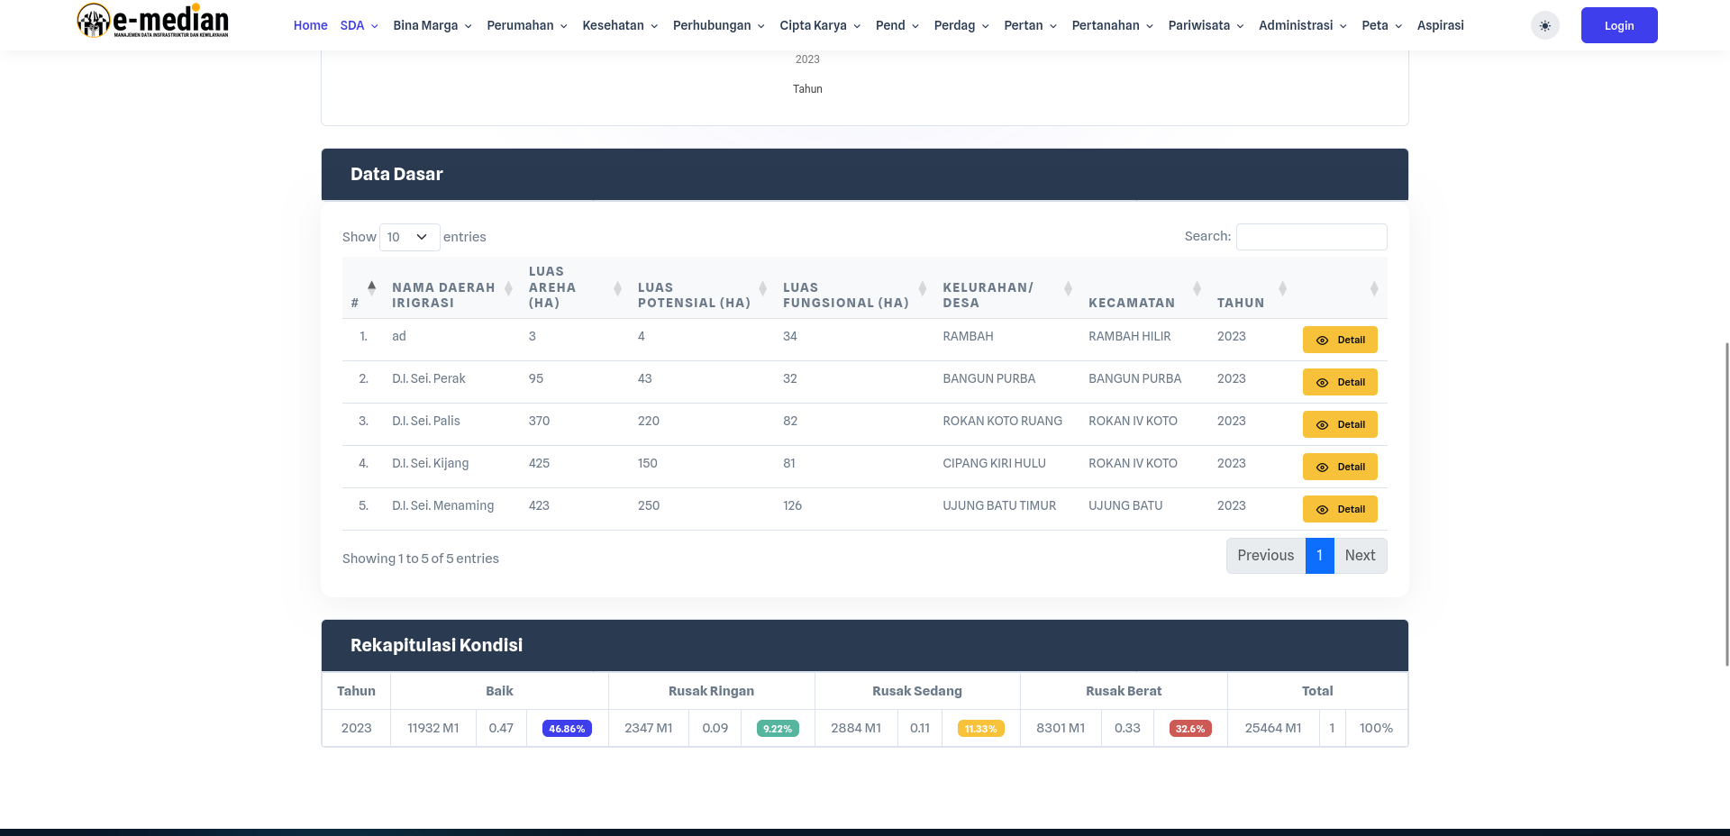View detail for D.I. Sei. Perak
The image size is (1730, 836).
click(1340, 382)
